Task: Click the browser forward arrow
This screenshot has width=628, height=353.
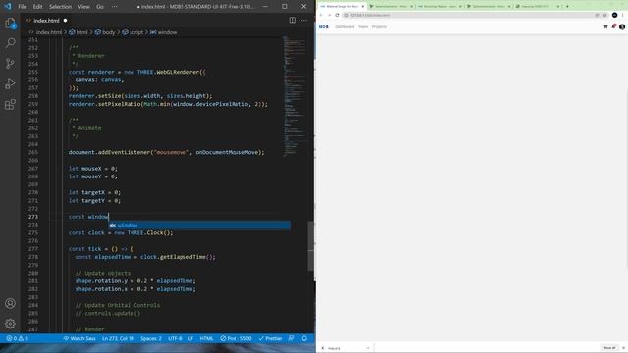Action: [x=329, y=15]
